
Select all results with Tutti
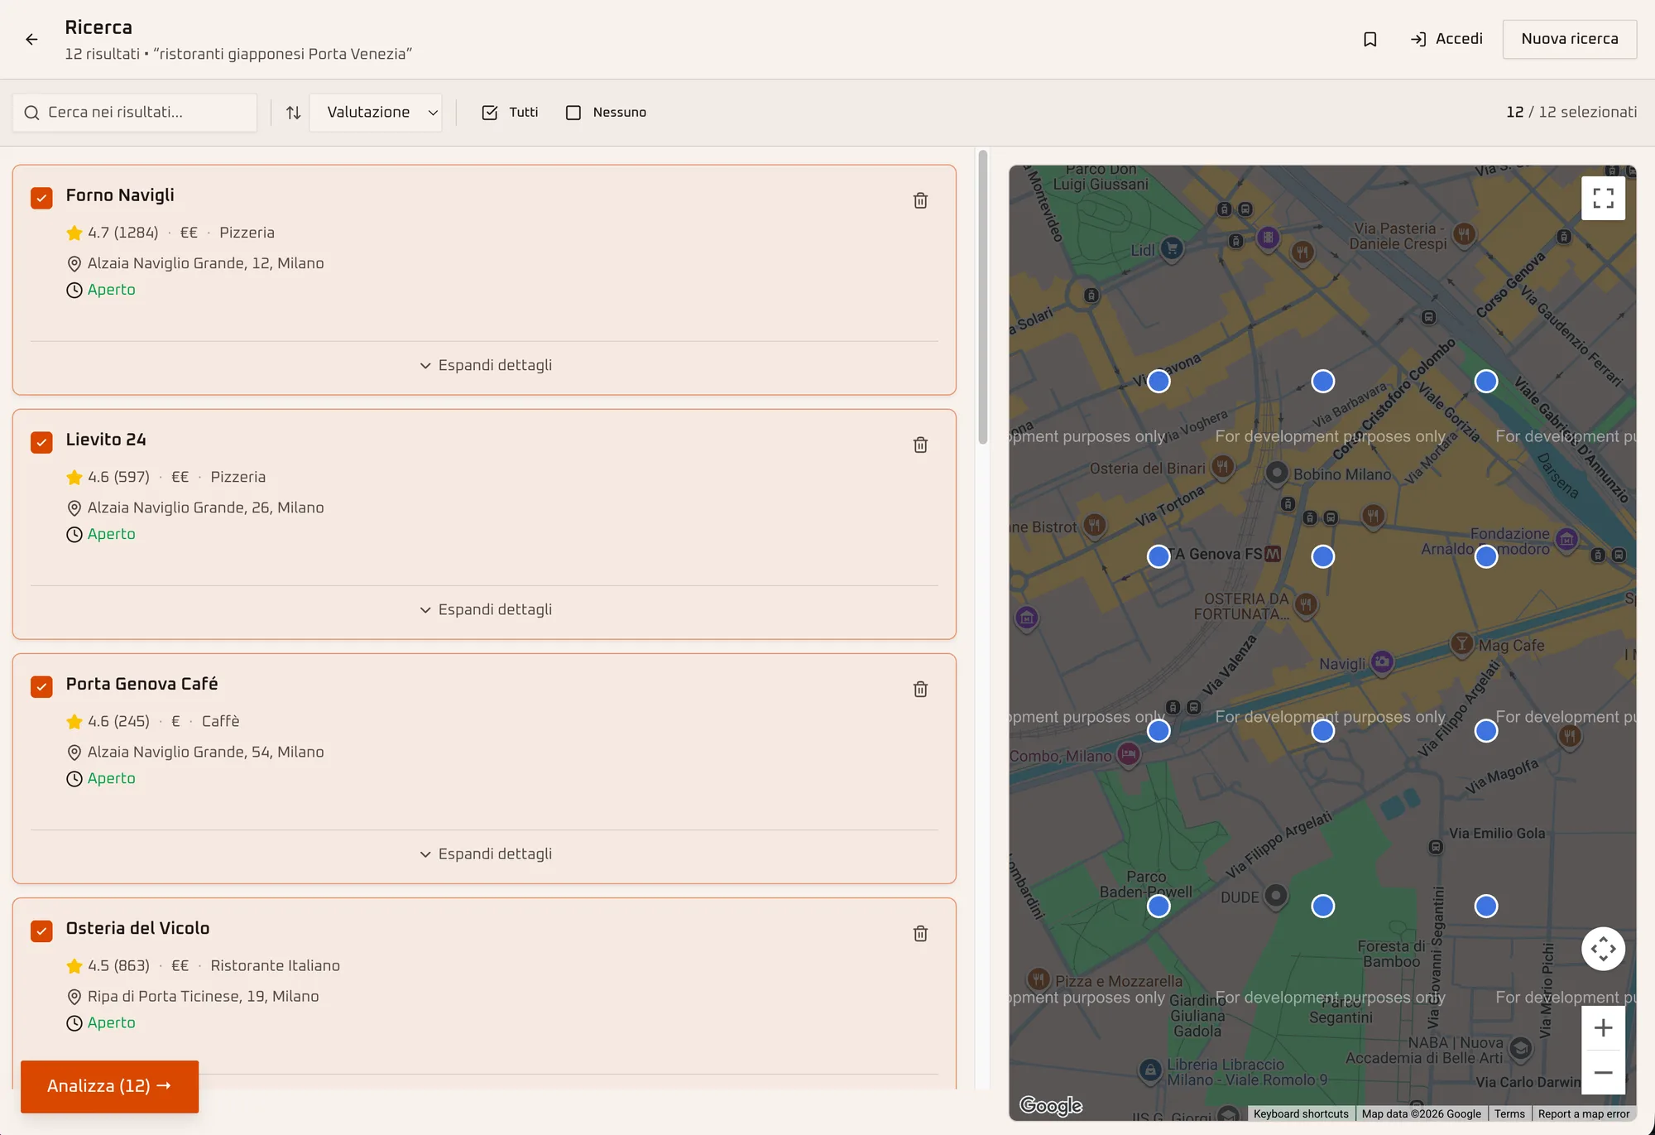point(510,113)
